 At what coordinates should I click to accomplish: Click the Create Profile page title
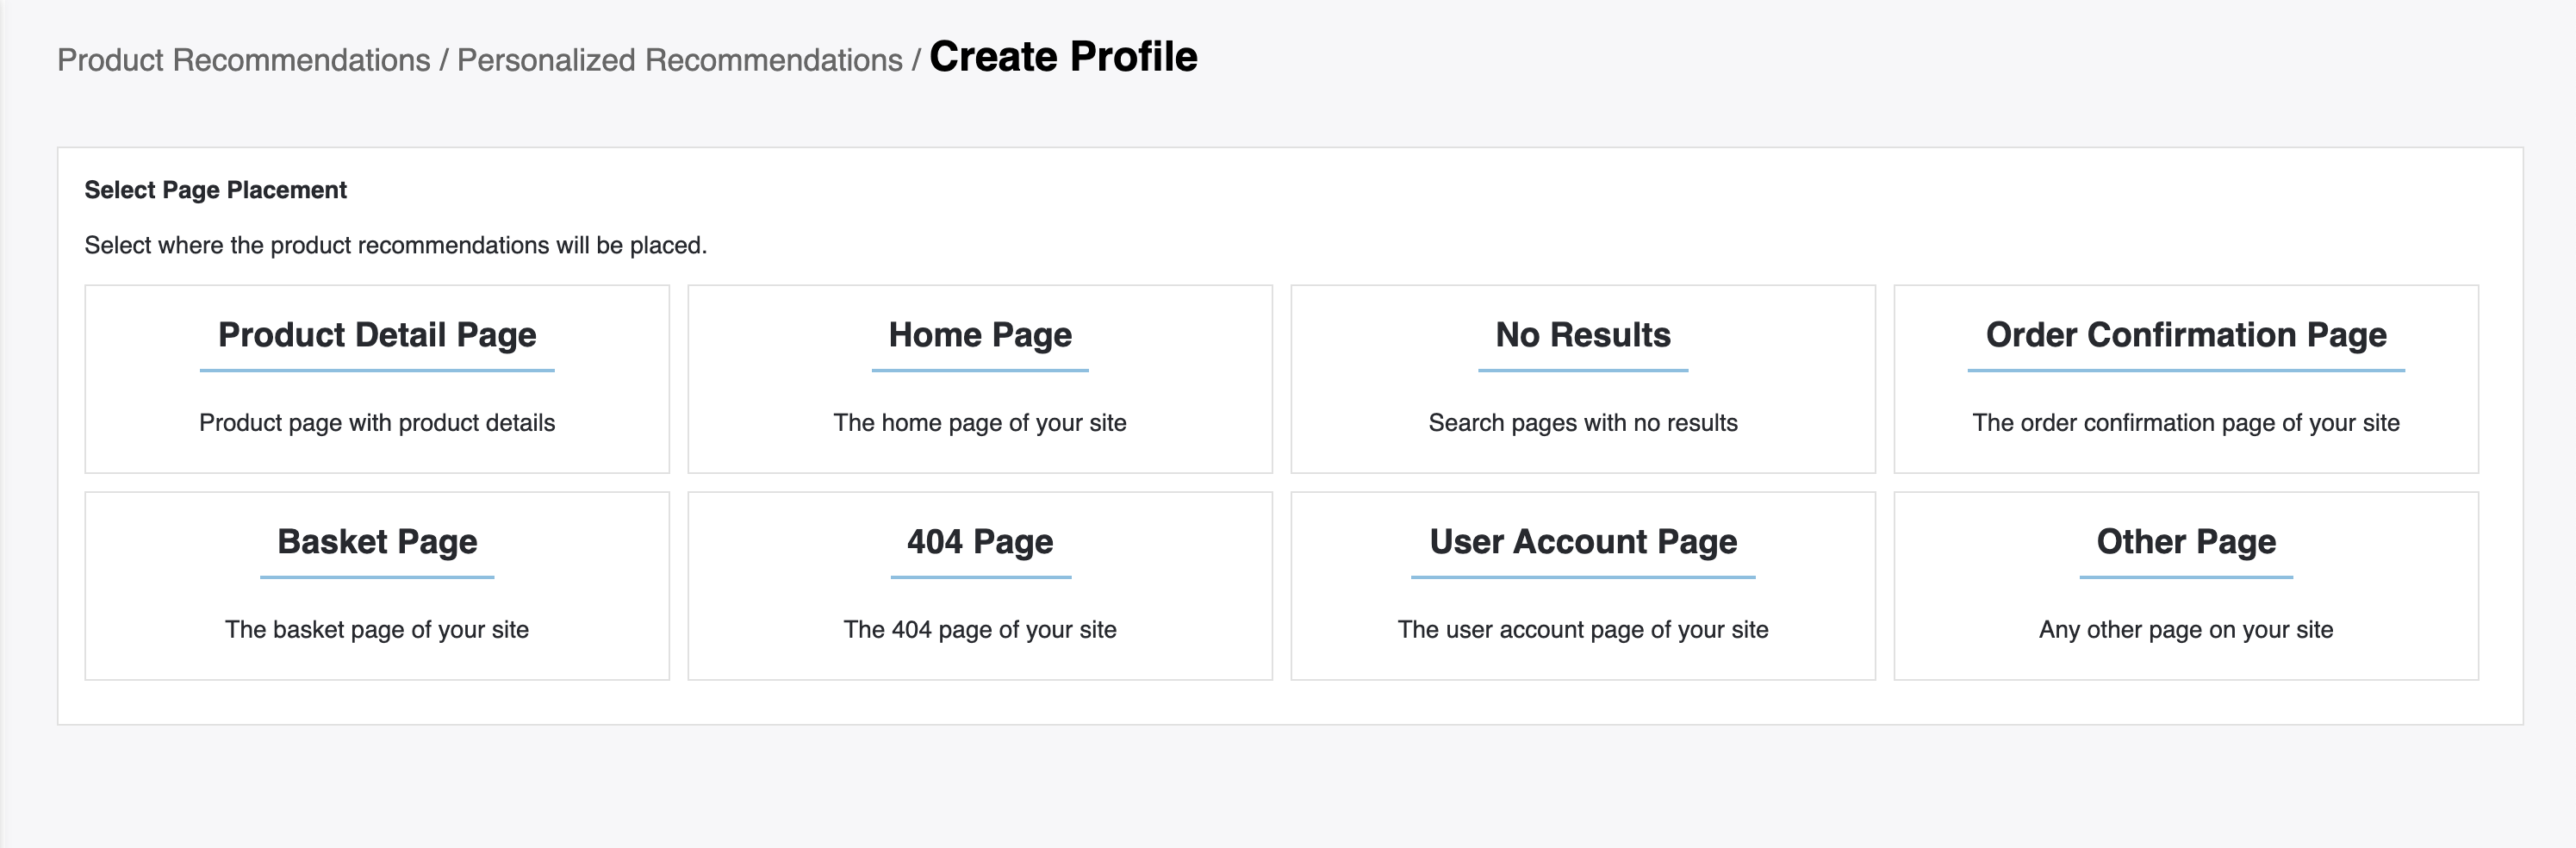[x=1063, y=57]
